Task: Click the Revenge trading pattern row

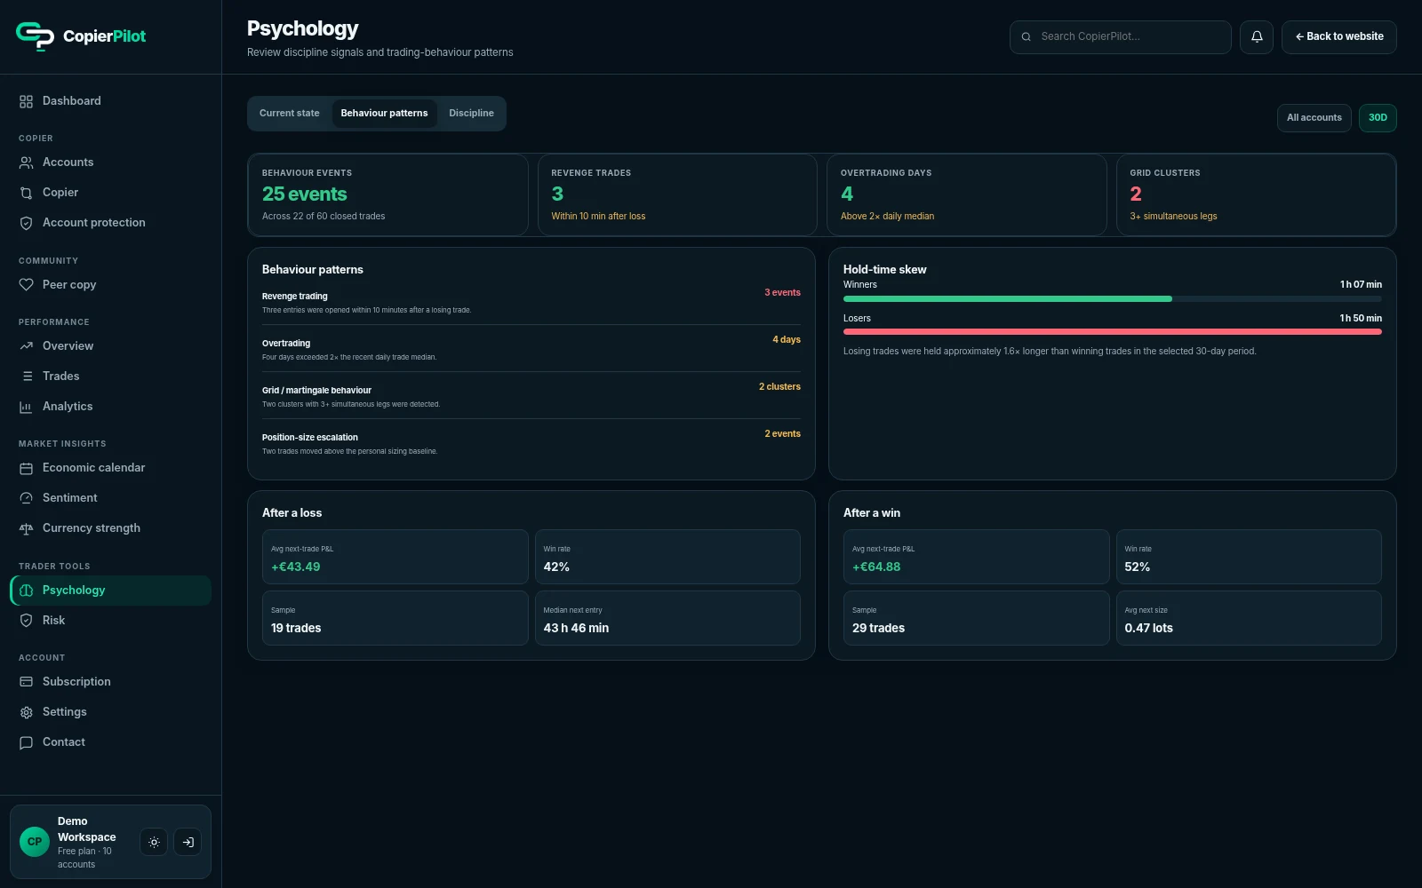Action: click(x=531, y=303)
